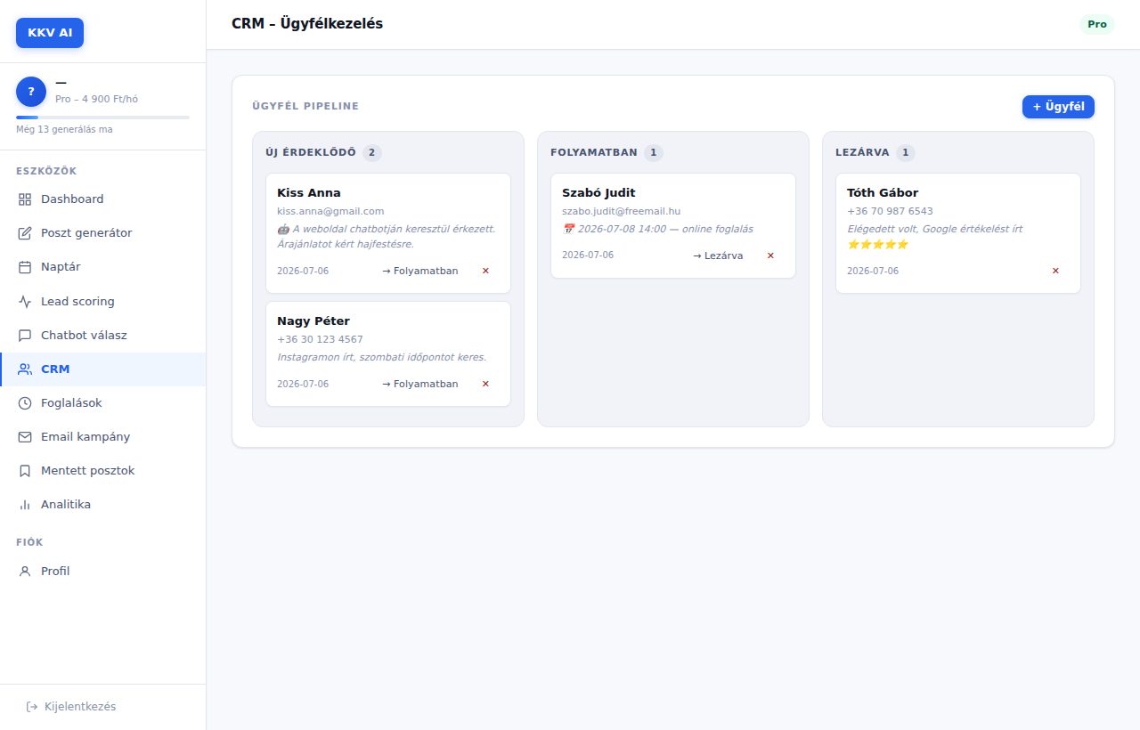The width and height of the screenshot is (1140, 730).
Task: Open Analitika page
Action: (x=102, y=505)
